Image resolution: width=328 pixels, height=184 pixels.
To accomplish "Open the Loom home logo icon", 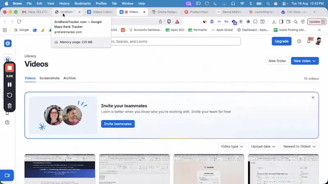I will pyautogui.click(x=8, y=43).
